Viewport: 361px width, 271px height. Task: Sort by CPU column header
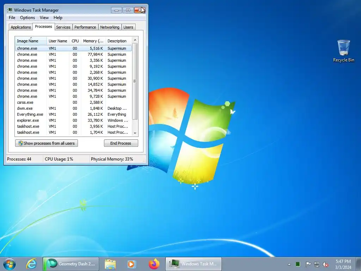(75, 41)
